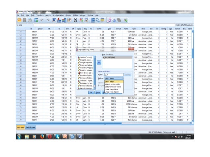Click the haircut column header

click(x=177, y=29)
